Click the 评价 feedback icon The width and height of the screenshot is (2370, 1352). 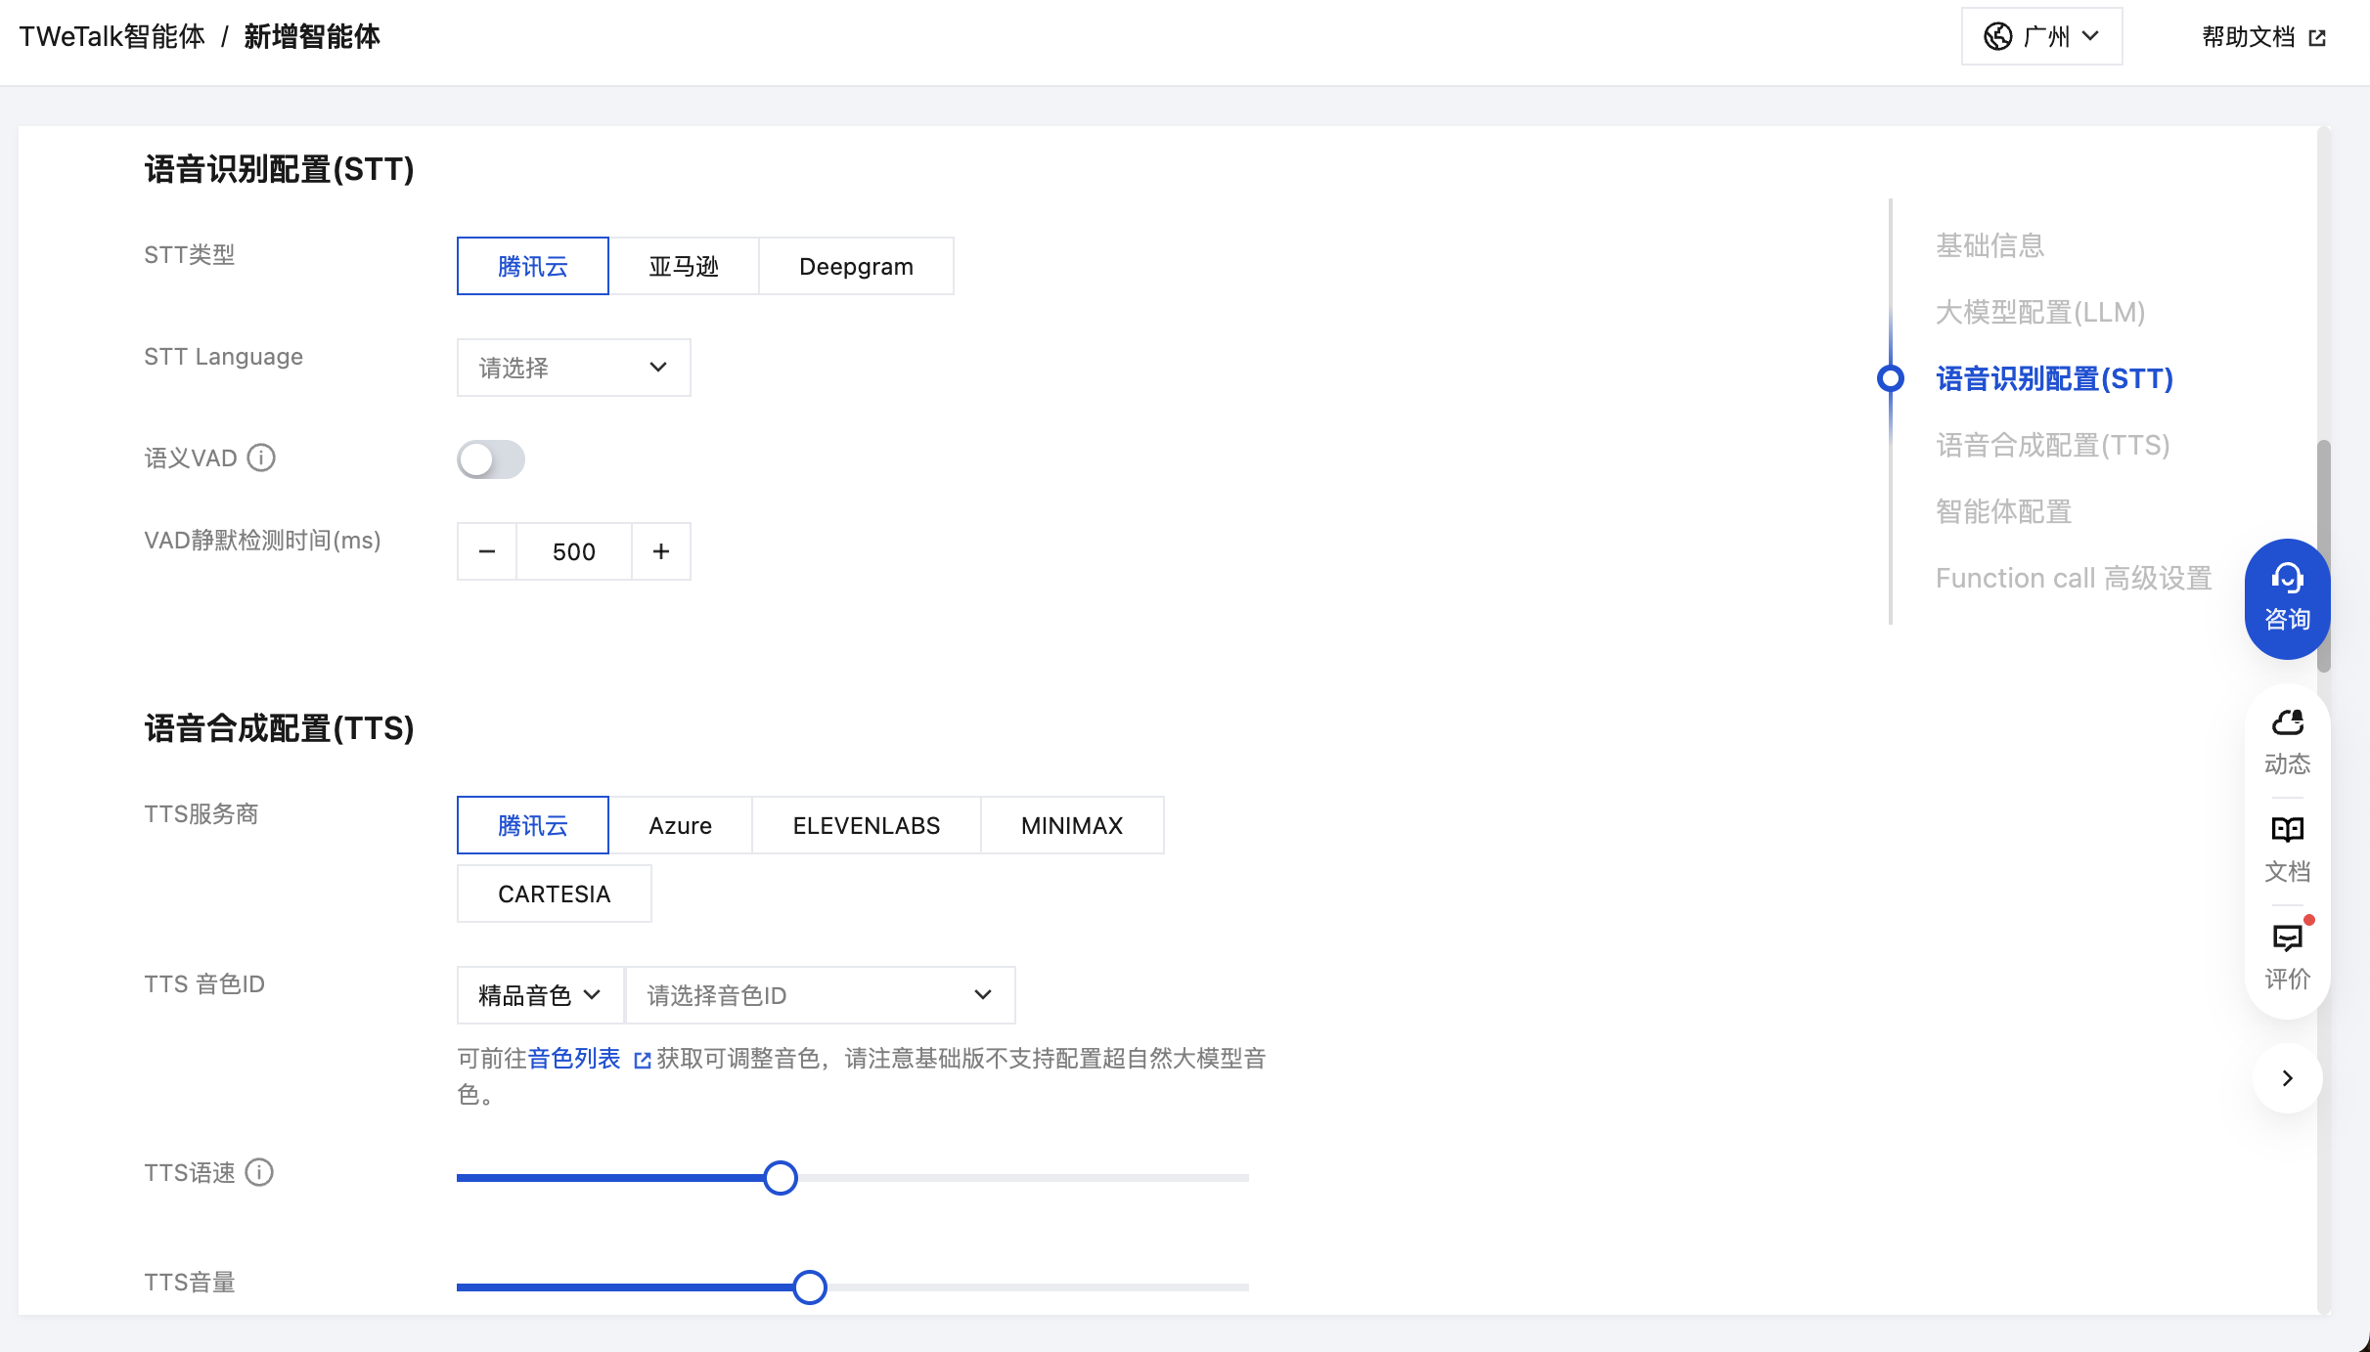click(2287, 938)
